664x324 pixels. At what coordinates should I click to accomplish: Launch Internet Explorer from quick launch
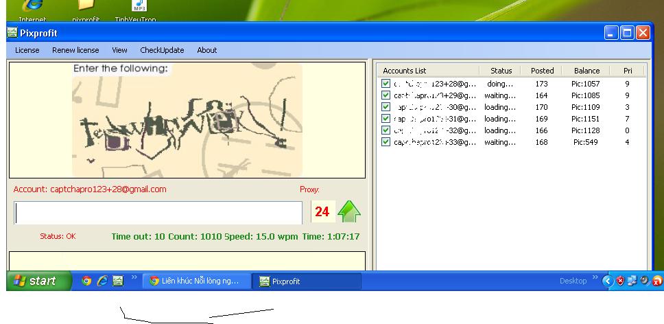(102, 281)
